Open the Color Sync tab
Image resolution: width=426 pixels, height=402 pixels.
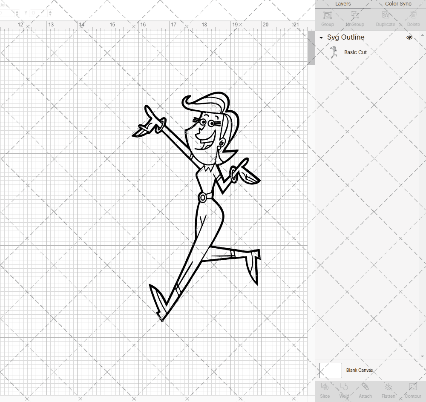(398, 4)
